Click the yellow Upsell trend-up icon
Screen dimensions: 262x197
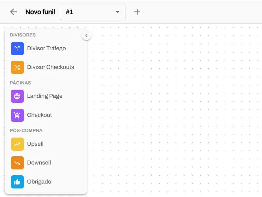tap(17, 144)
